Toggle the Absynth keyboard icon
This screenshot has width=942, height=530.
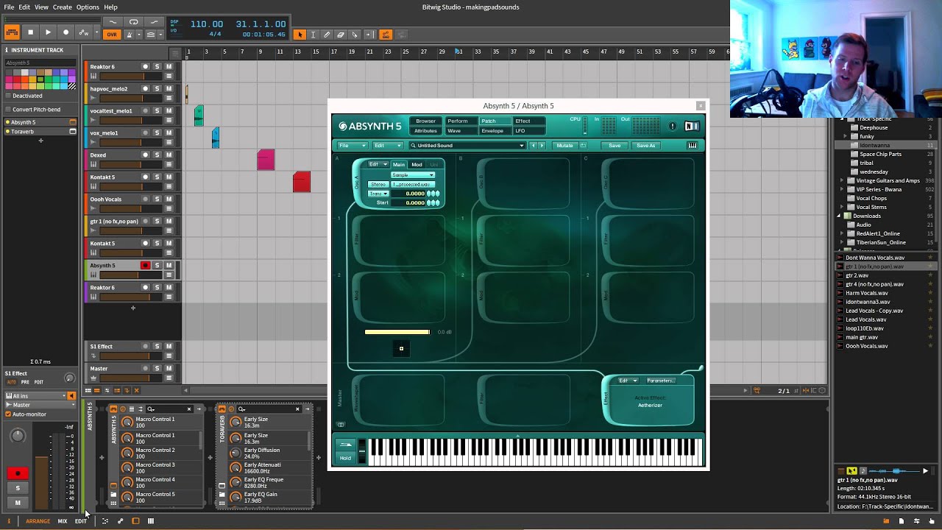693,146
